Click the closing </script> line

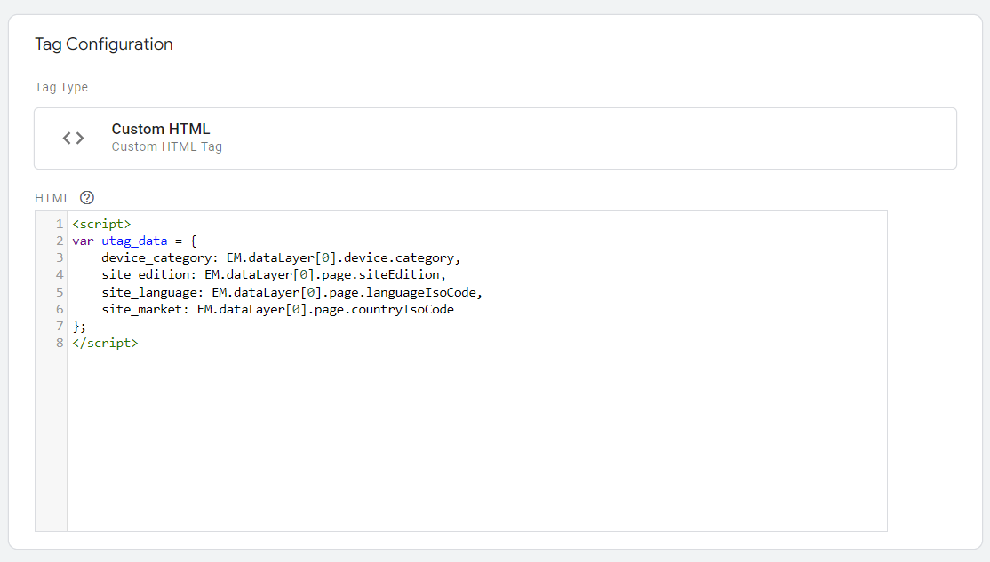[105, 343]
